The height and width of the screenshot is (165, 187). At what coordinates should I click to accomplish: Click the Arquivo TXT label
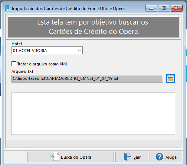point(23,71)
